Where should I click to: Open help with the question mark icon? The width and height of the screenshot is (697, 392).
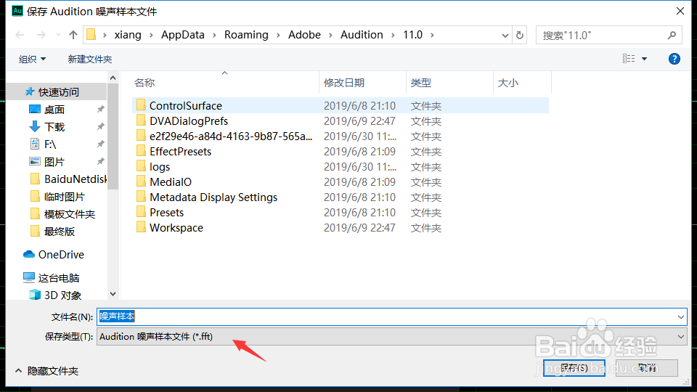pos(674,59)
